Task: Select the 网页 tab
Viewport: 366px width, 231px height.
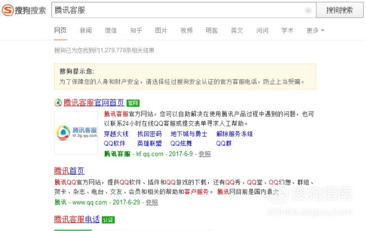Action: click(60, 30)
